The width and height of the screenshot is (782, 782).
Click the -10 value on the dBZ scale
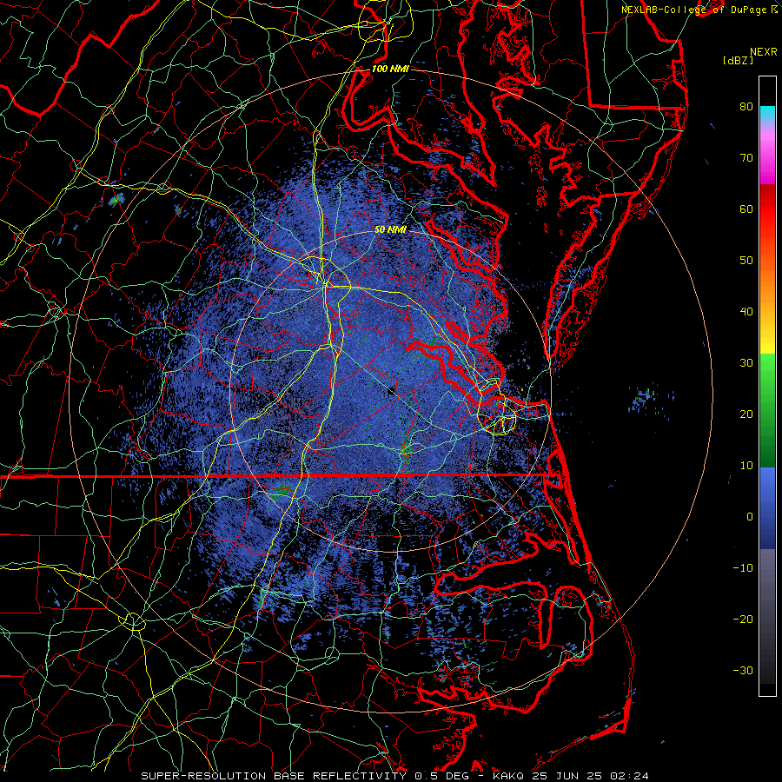[743, 567]
